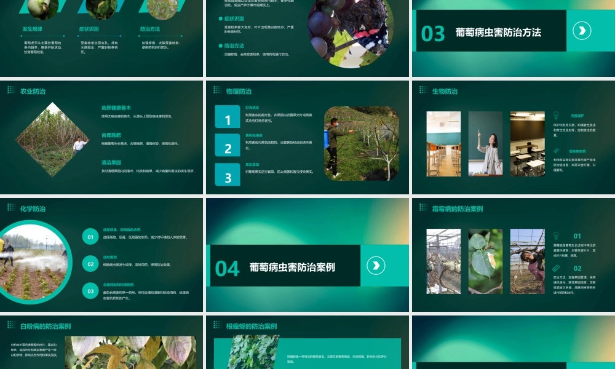Select the exam room tables photo in 生物防治 slide
Image resolution: width=615 pixels, height=369 pixels.
[528, 144]
